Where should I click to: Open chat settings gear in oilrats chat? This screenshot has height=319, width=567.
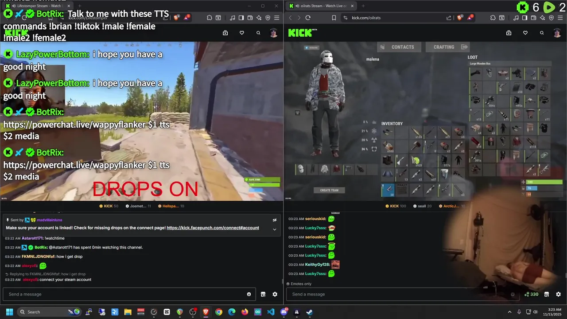tap(558, 294)
